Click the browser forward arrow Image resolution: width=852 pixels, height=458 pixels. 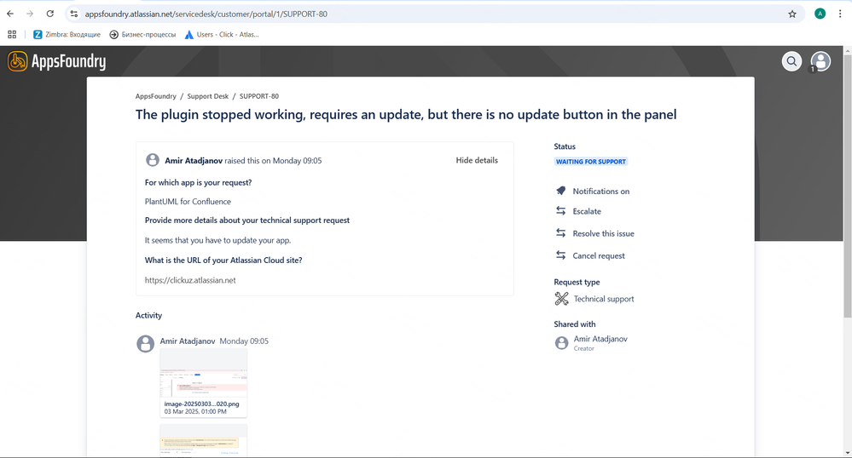[30, 14]
